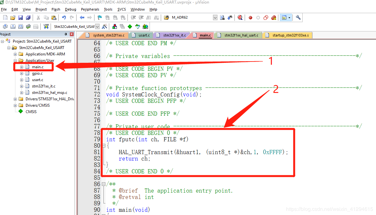Indent the selected lines
This screenshot has width=376, height=215.
[x=133, y=18]
